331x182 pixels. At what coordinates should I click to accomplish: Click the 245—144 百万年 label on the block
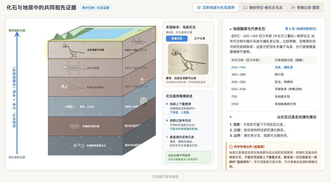[x=136, y=50]
